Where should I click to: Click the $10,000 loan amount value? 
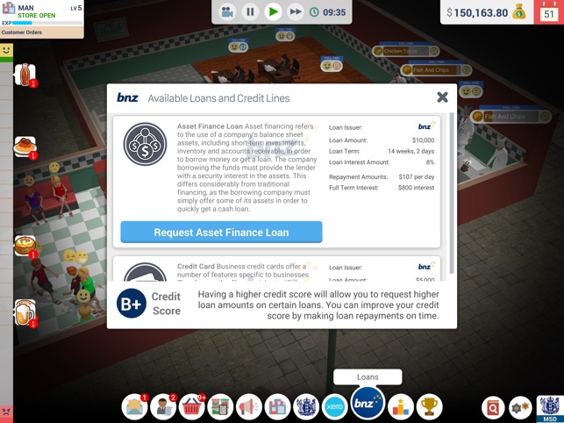pyautogui.click(x=423, y=140)
